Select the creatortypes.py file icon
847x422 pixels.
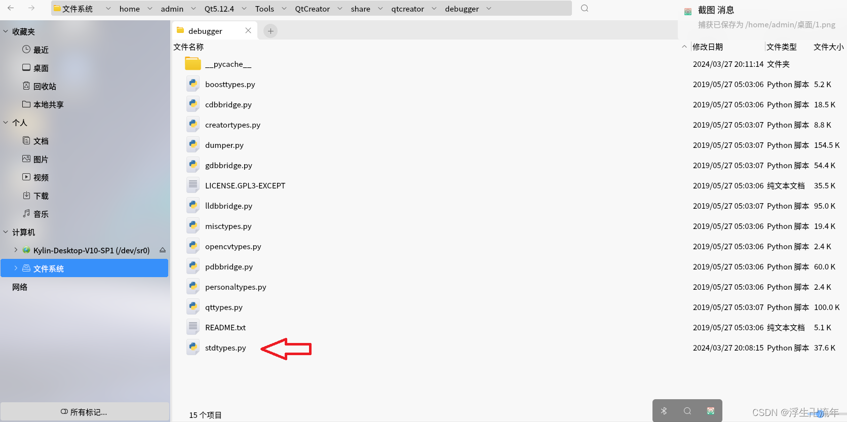click(193, 125)
